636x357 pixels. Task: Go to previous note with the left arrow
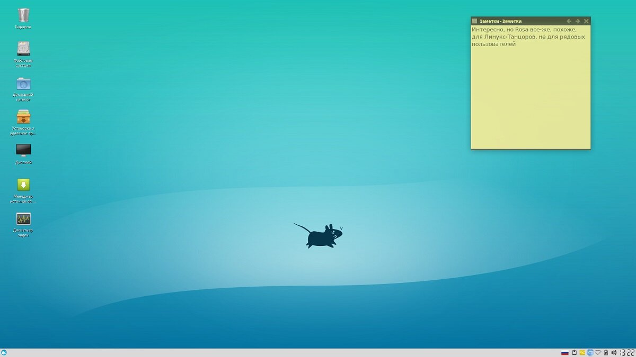(x=569, y=21)
